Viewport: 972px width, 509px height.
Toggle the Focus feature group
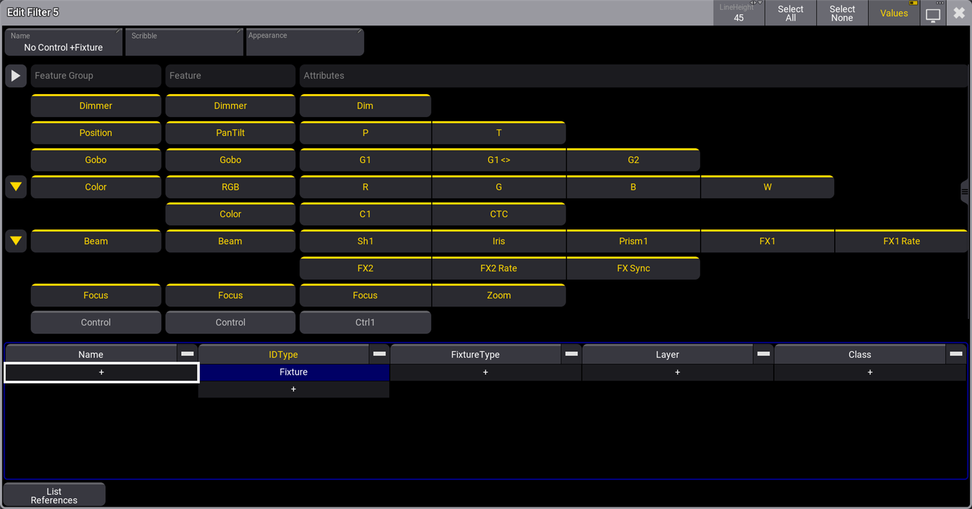click(x=96, y=295)
